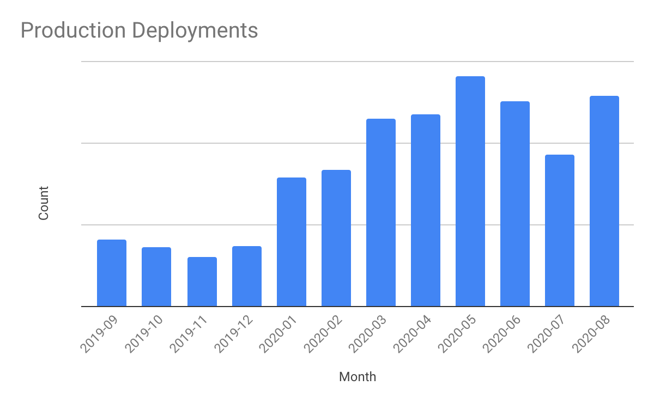The width and height of the screenshot is (654, 404).
Task: Click the chart baseline axis
Action: tap(360, 307)
